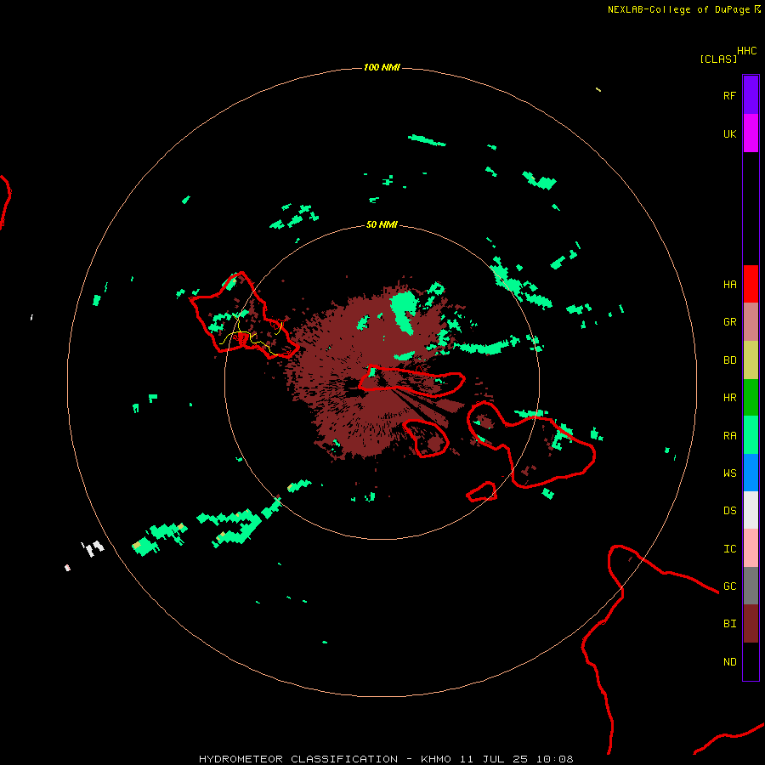Click the BI legend label
The height and width of the screenshot is (765, 765).
729,624
